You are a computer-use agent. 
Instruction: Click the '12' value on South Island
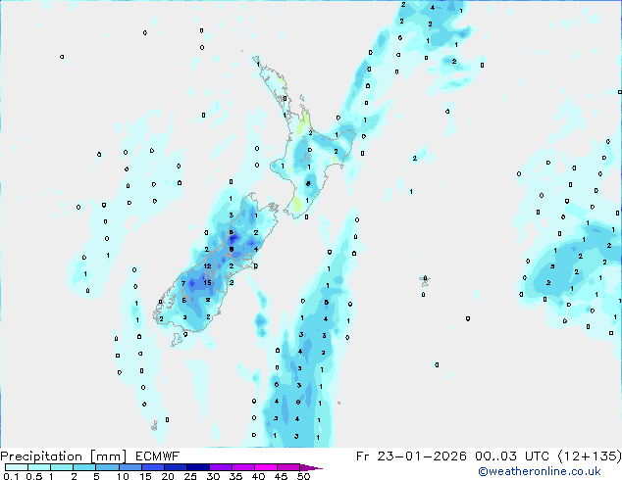point(207,266)
